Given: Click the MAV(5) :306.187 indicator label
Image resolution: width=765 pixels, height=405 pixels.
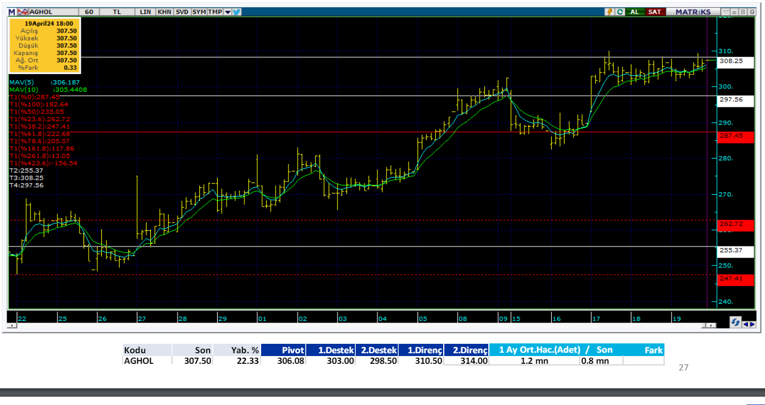Looking at the screenshot, I should 45,82.
